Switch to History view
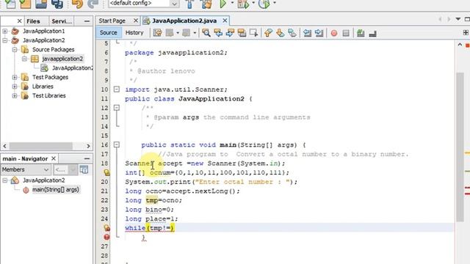Image resolution: width=470 pixels, height=264 pixels. tap(134, 32)
